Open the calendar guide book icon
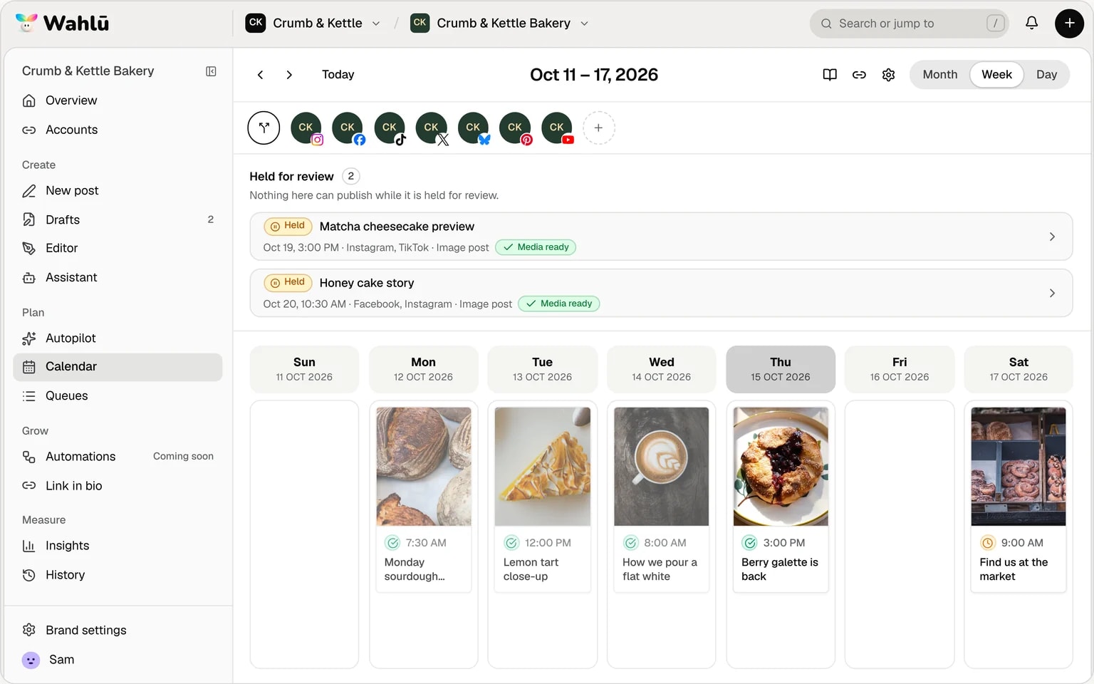The width and height of the screenshot is (1094, 684). [x=830, y=75]
